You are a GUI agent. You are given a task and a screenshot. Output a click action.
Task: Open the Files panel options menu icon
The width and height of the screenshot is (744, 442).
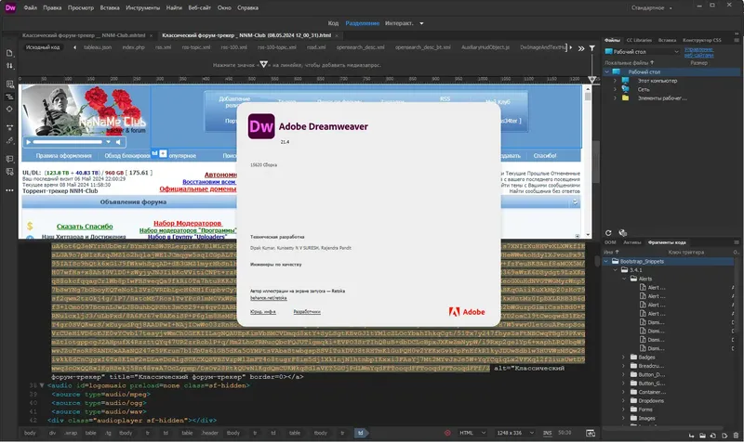737,40
